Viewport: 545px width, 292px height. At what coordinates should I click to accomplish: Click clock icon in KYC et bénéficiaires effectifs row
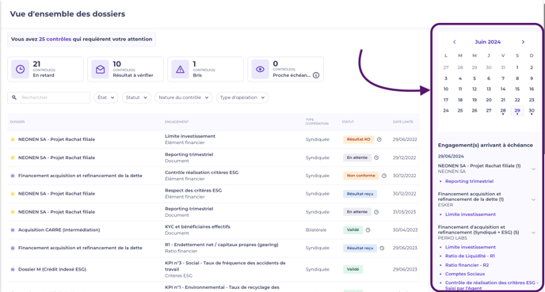pos(368,229)
